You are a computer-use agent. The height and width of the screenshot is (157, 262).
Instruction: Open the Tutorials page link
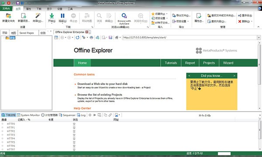click(171, 63)
